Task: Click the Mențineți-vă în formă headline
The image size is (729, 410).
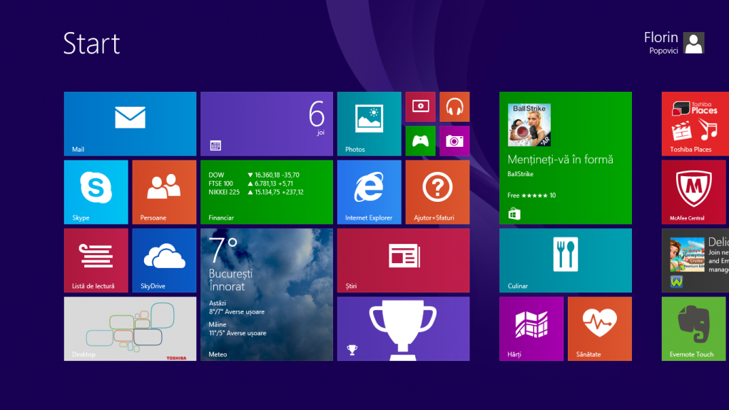Action: coord(560,160)
